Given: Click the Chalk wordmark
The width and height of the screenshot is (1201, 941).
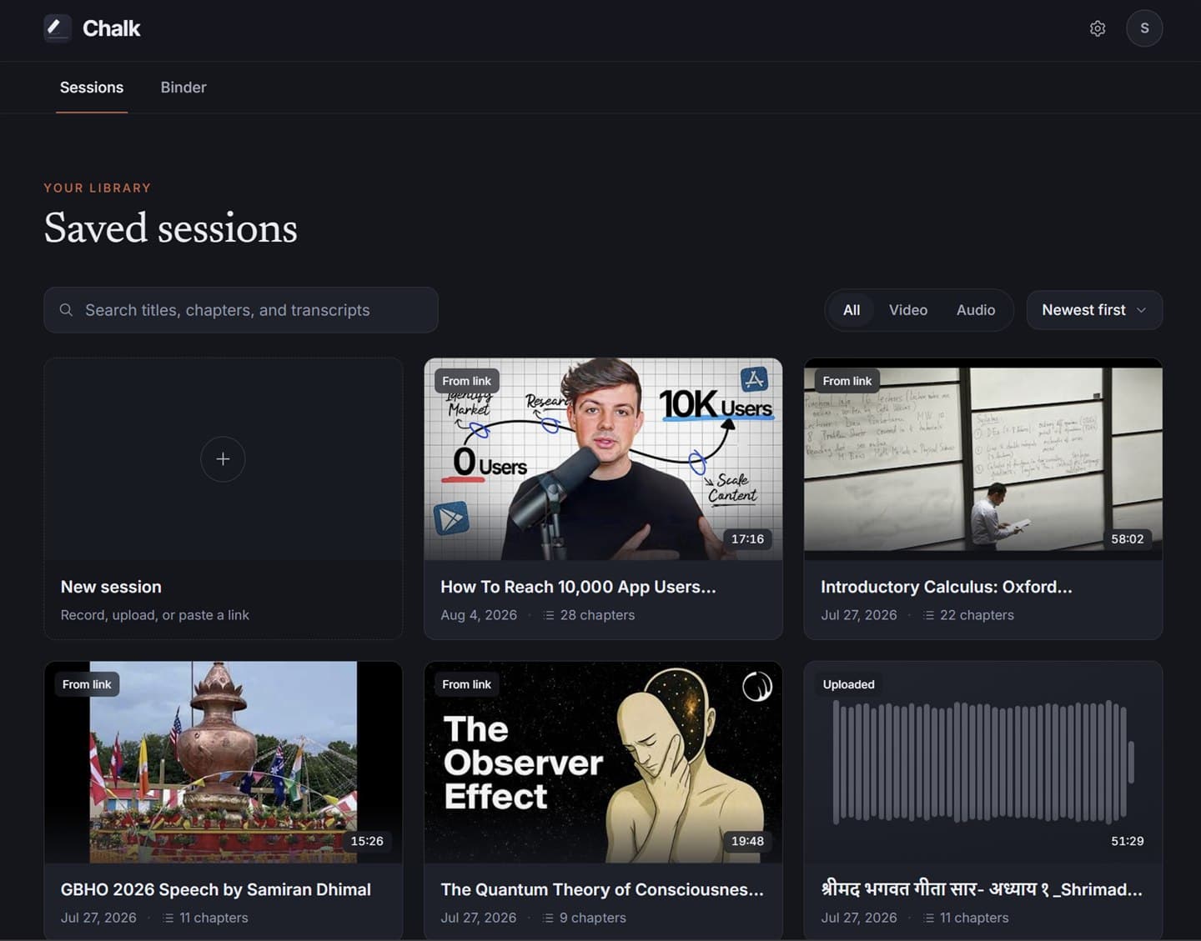Looking at the screenshot, I should pyautogui.click(x=111, y=28).
